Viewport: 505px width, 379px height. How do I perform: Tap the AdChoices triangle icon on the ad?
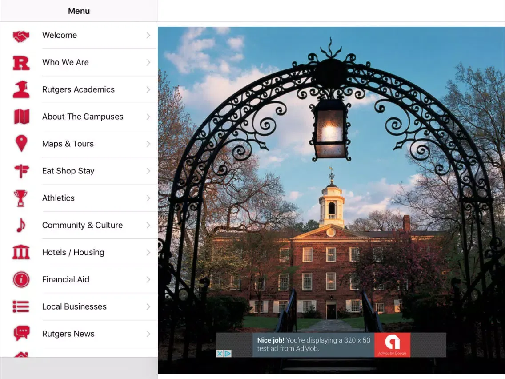pos(228,354)
